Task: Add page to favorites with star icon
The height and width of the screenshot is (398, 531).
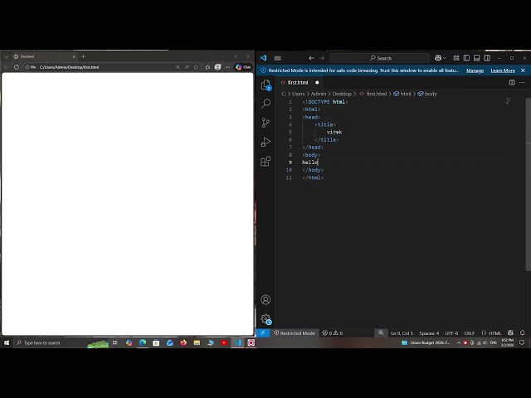Action: (196, 67)
